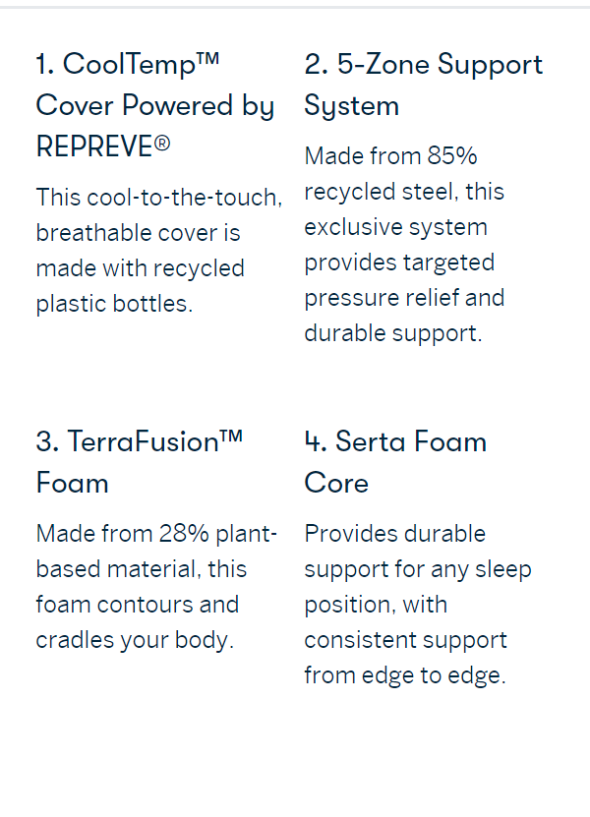Click the words "plastic bottles"
590x817 pixels.
pos(114,304)
